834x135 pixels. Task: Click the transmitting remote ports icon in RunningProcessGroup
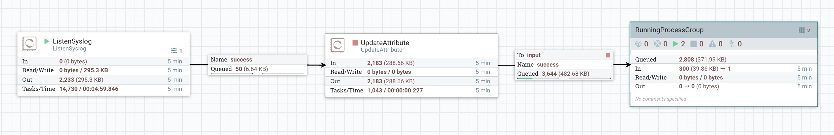(x=639, y=44)
